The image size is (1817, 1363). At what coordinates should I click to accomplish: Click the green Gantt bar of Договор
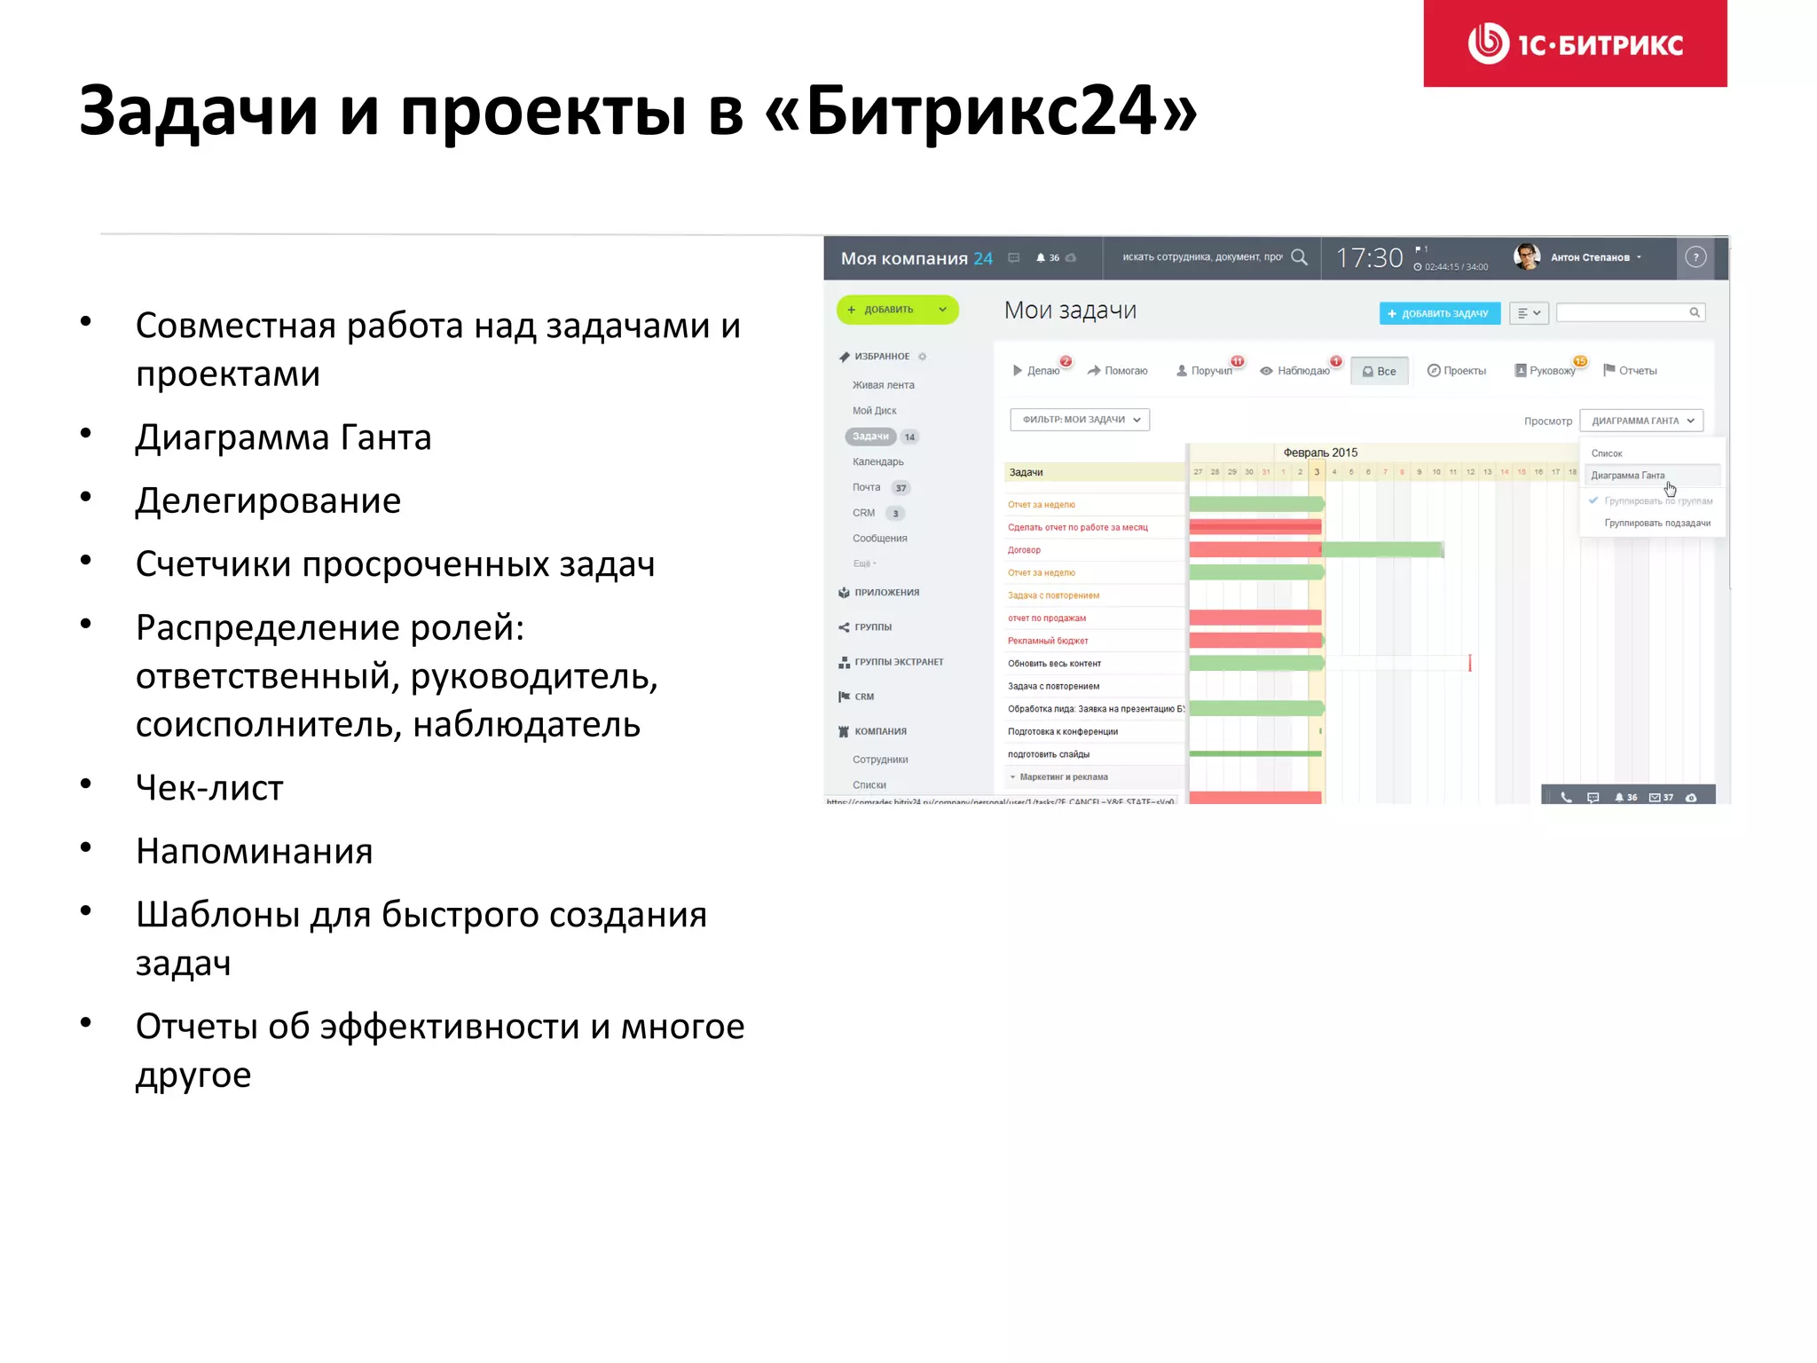coord(1383,550)
